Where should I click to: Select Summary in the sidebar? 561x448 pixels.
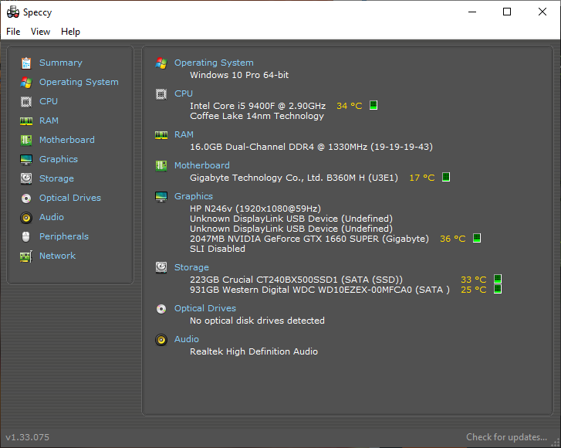click(x=61, y=63)
